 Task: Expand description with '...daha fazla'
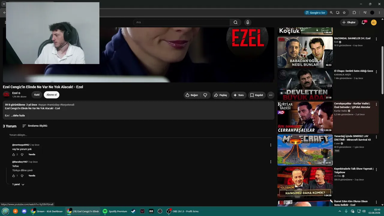coord(18,115)
